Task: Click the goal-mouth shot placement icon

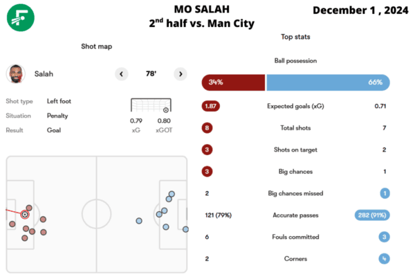Action: [151, 105]
